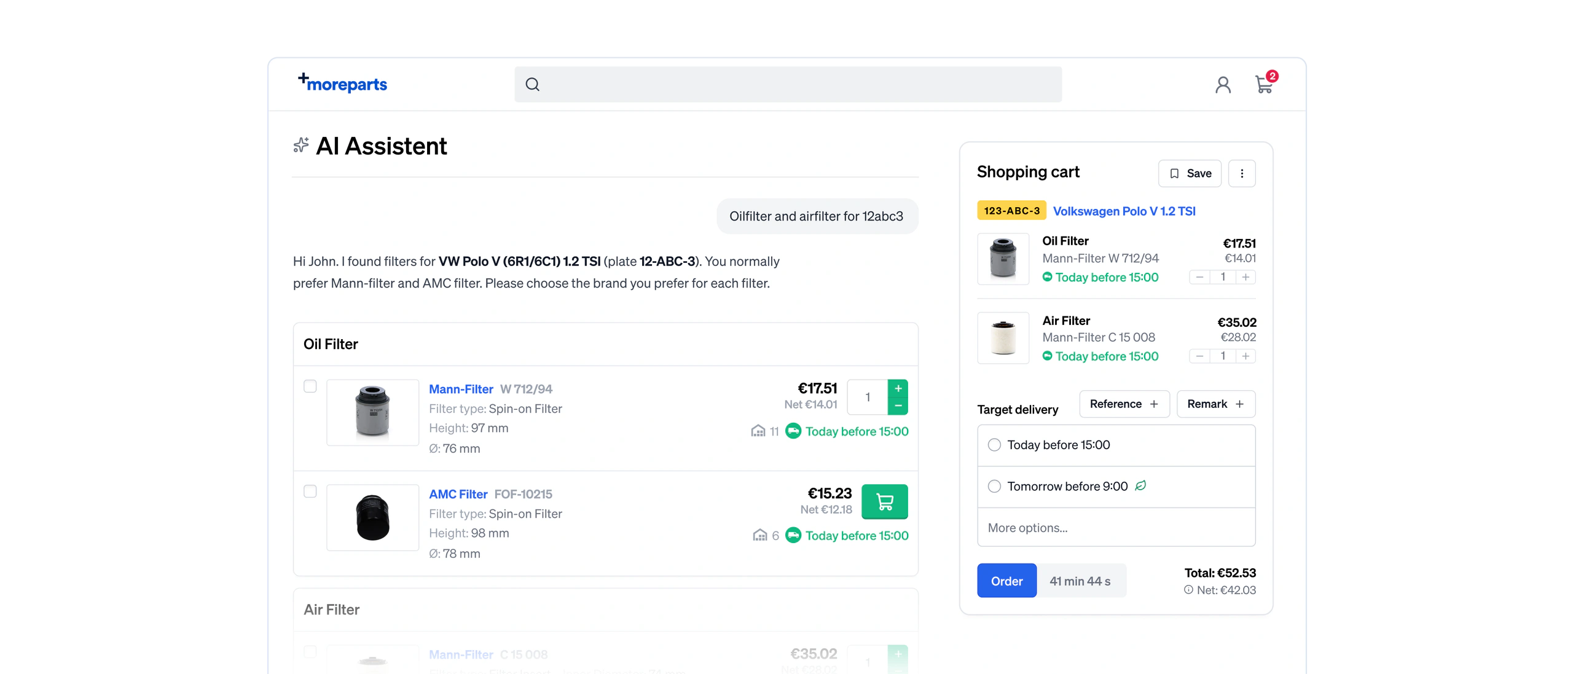Click the eco leaf icon for tomorrow delivery
1573x674 pixels.
coord(1140,486)
